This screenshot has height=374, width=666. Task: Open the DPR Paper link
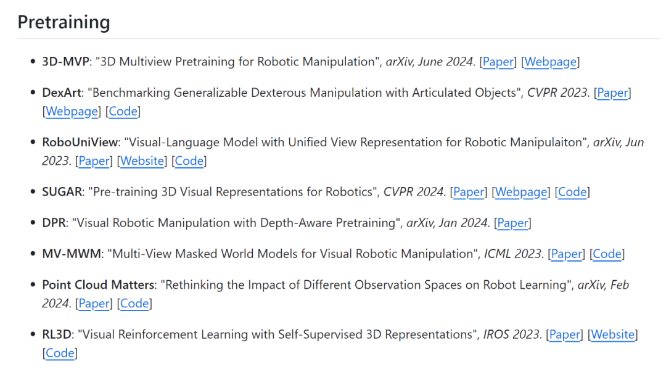(512, 223)
